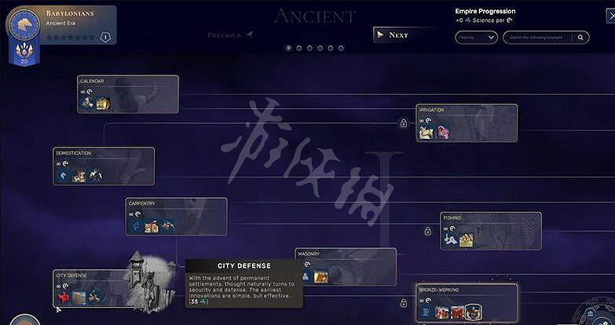Click the lock icon beside Fishing

(427, 231)
